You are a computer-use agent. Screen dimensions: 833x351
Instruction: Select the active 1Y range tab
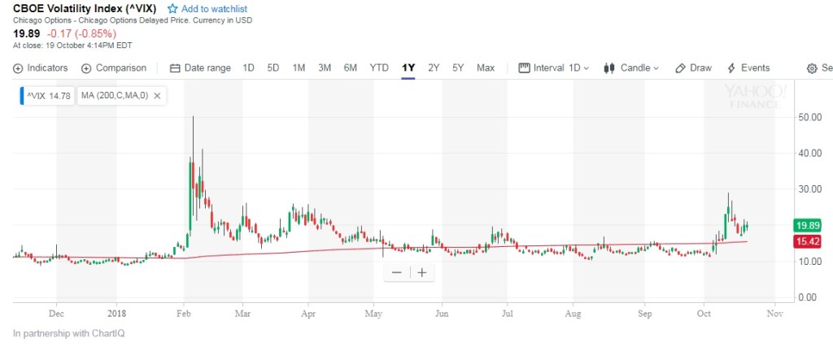click(x=408, y=68)
